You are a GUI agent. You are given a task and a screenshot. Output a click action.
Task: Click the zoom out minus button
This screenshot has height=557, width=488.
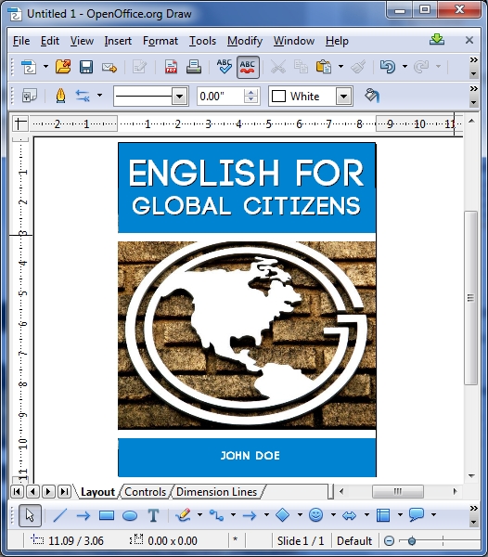[x=389, y=541]
